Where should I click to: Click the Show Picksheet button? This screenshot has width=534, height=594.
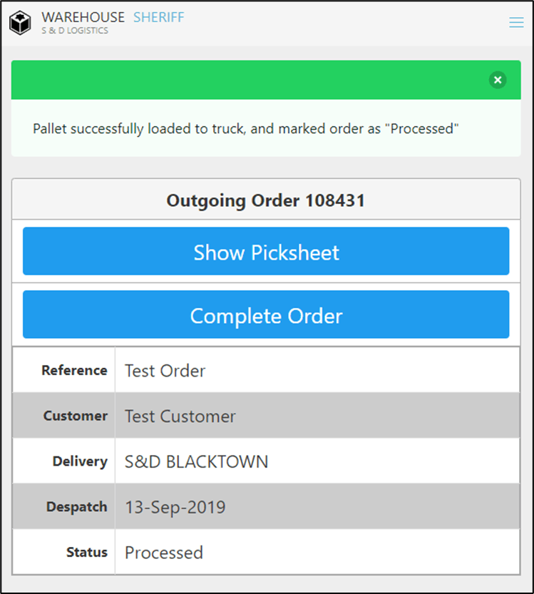266,251
